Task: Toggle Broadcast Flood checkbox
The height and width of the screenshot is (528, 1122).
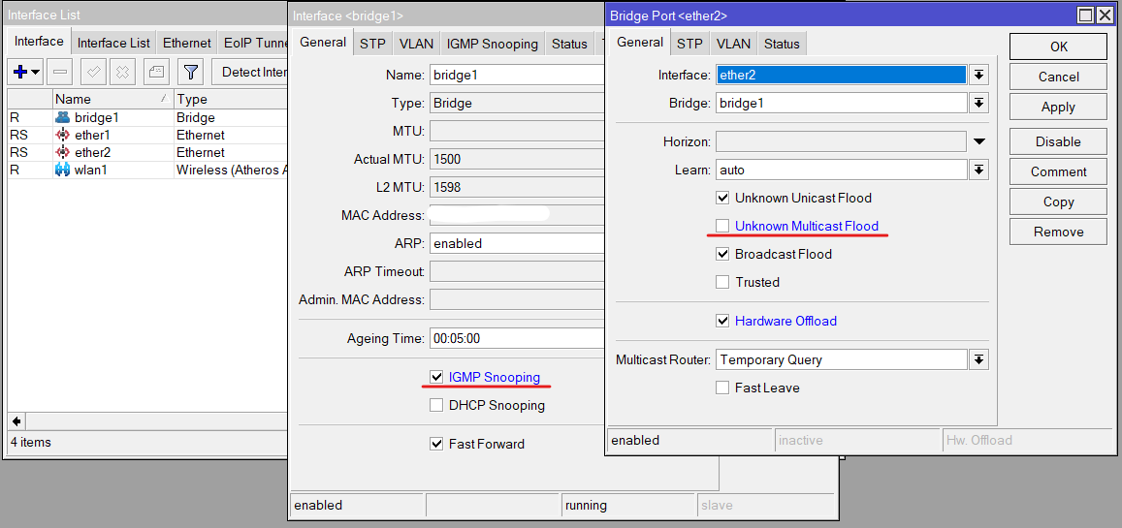Action: (x=722, y=254)
